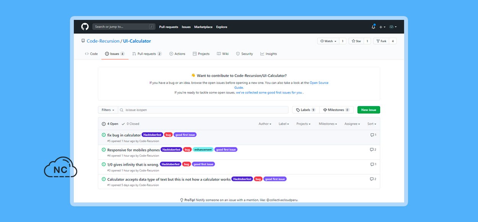Click open-issue icon beside 'fix bug in calculator'
This screenshot has height=222, width=478.
[104, 135]
